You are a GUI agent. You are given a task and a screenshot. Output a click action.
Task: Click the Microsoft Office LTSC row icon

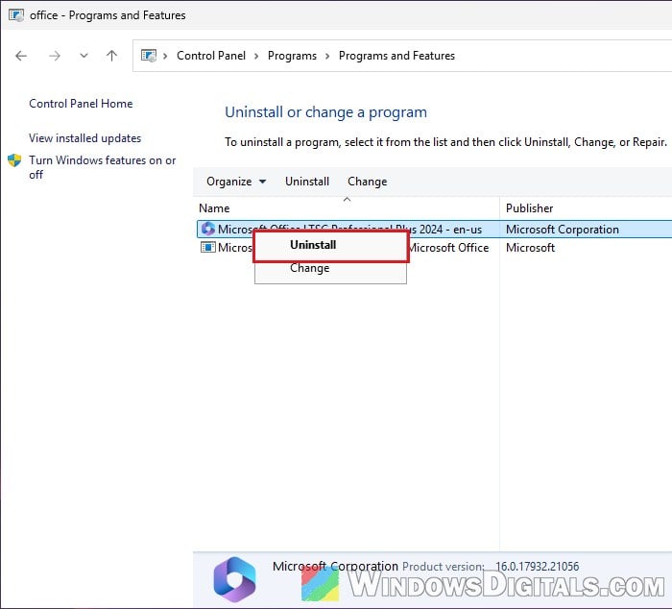pyautogui.click(x=208, y=229)
